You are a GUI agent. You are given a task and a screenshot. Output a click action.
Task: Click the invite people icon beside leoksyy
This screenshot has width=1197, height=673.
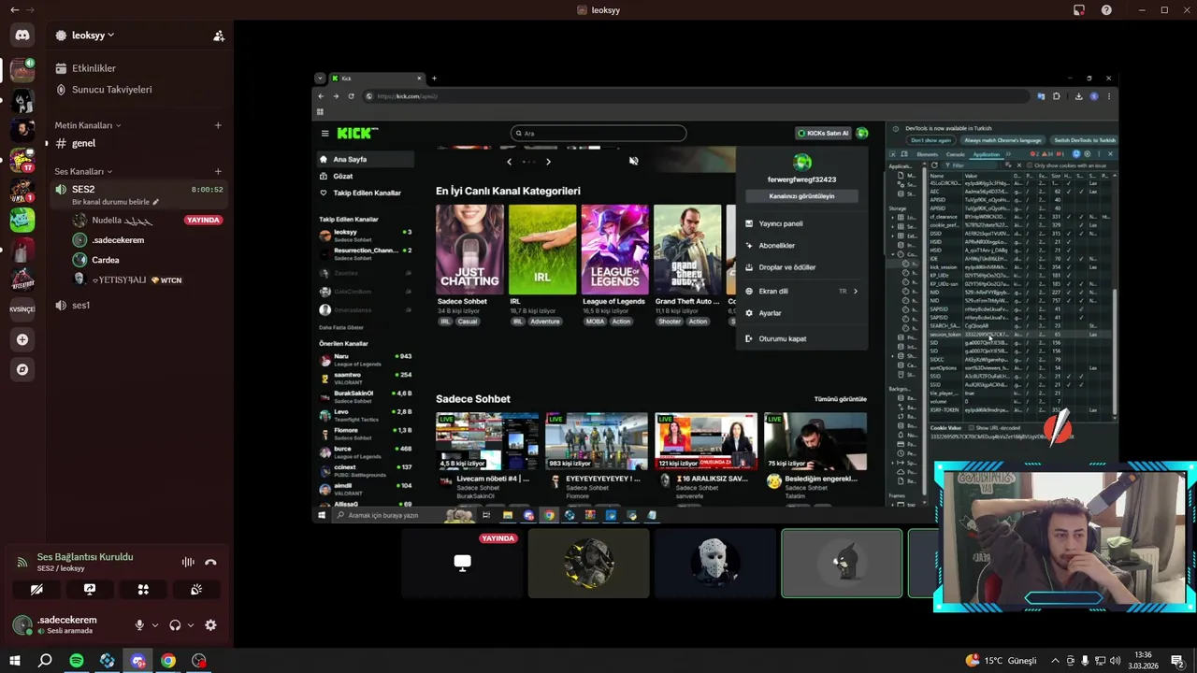[x=218, y=36]
